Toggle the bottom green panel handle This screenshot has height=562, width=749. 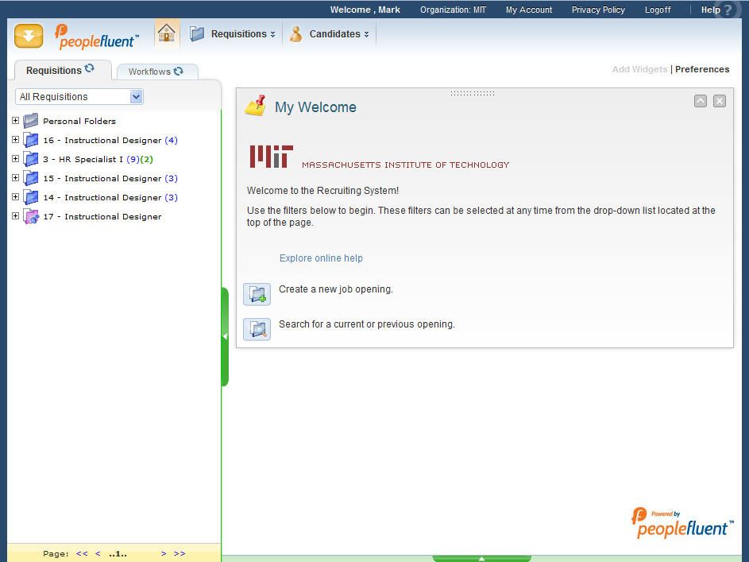[x=481, y=558]
